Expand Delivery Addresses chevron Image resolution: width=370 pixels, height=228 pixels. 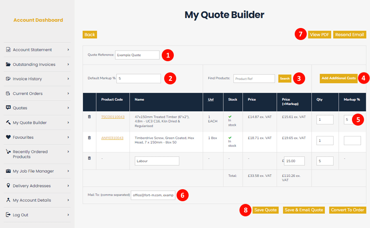[x=68, y=186]
